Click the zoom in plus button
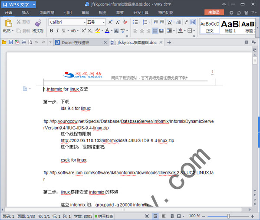 coord(253,216)
